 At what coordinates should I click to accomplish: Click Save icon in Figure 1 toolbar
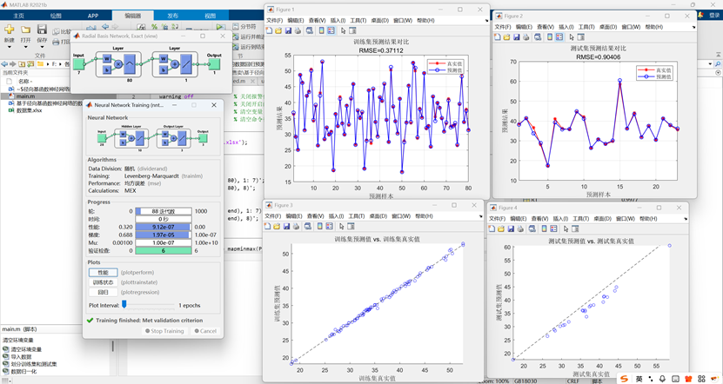pos(288,31)
